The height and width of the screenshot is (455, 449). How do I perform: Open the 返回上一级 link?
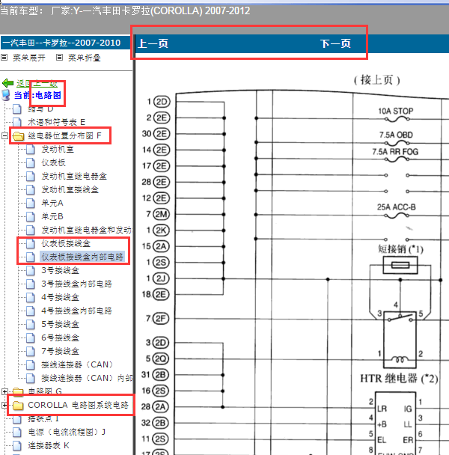point(37,84)
